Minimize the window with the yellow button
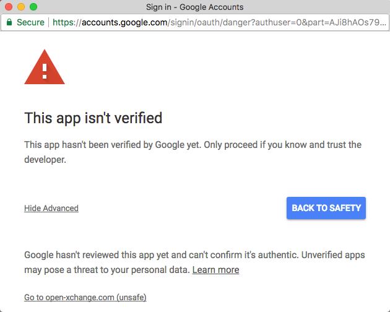 pyautogui.click(x=21, y=7)
